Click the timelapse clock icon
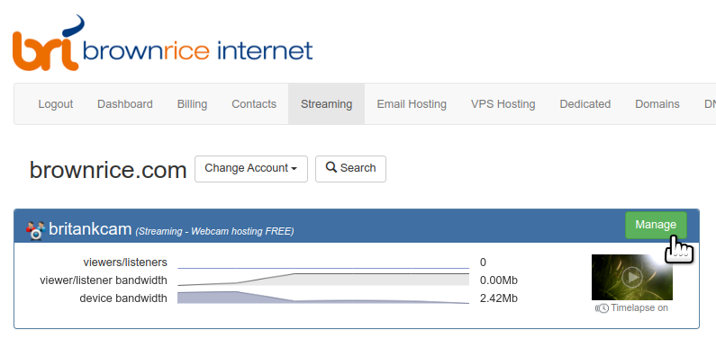Viewport: 716px width, 338px height. tap(602, 308)
